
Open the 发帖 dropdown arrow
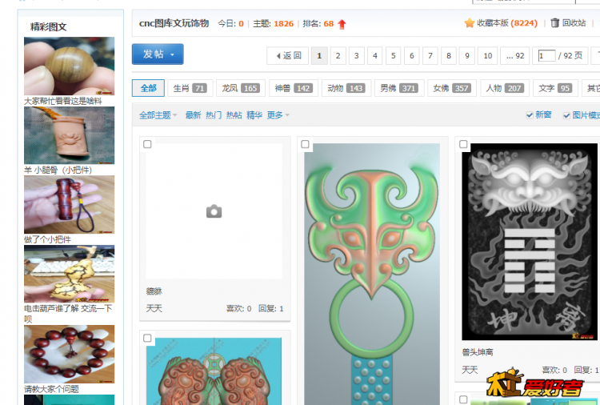point(173,54)
